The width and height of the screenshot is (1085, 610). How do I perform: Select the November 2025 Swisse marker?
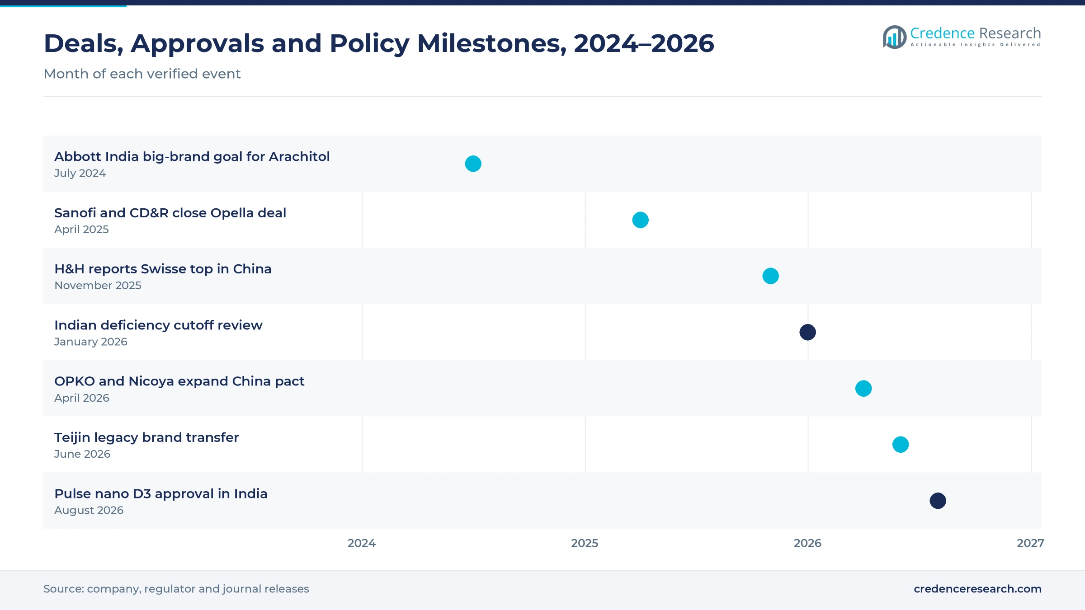point(771,276)
